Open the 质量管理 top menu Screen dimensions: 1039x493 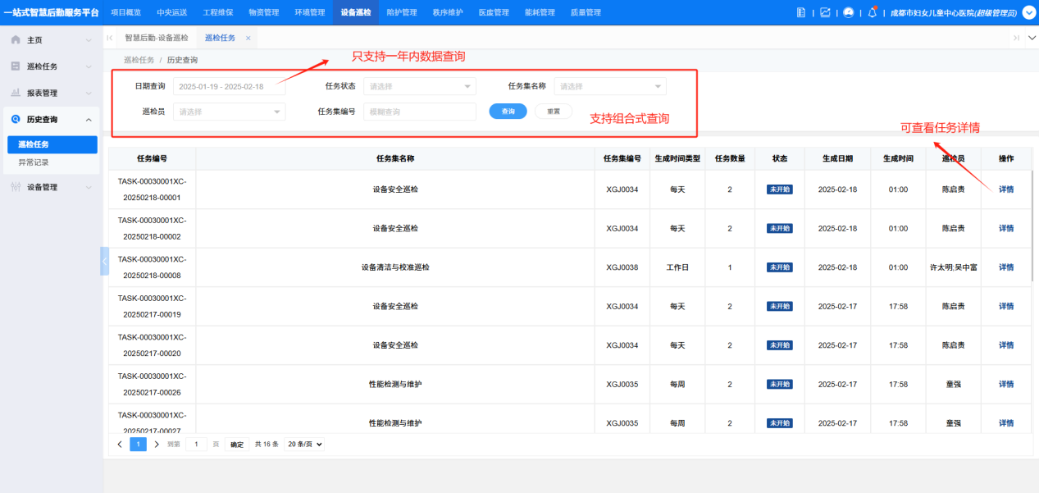(x=585, y=12)
